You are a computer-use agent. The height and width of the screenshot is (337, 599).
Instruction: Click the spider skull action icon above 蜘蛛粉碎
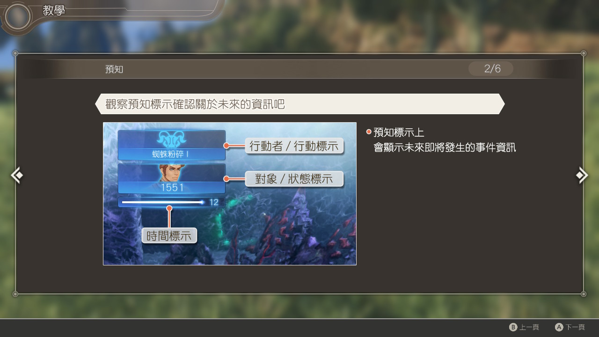coord(171,139)
